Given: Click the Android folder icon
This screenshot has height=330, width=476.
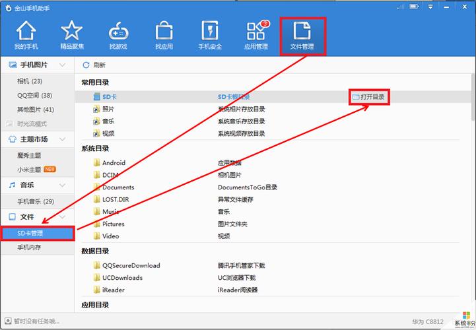Looking at the screenshot, I should pyautogui.click(x=97, y=162).
